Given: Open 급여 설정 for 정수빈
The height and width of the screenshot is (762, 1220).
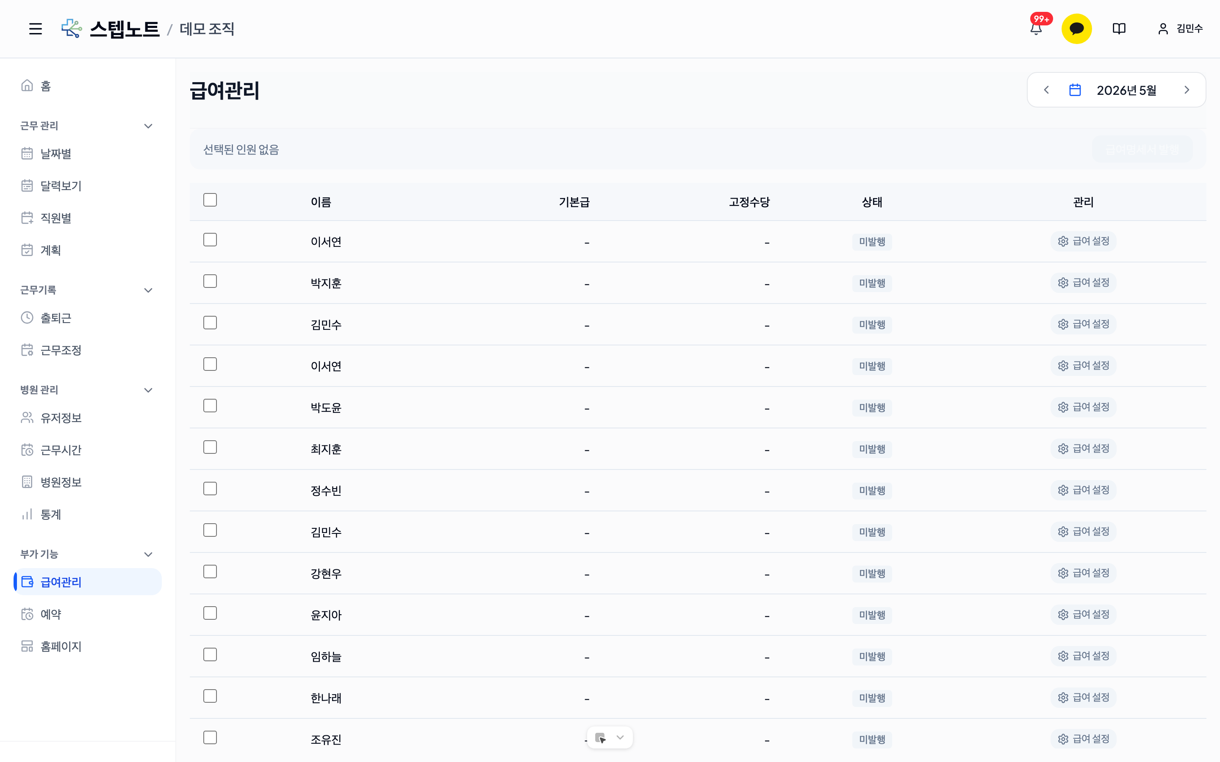Looking at the screenshot, I should (1083, 490).
